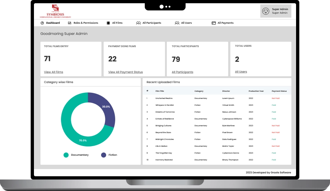
Task: Select the film Uncharted Realms
Action: click(164, 98)
